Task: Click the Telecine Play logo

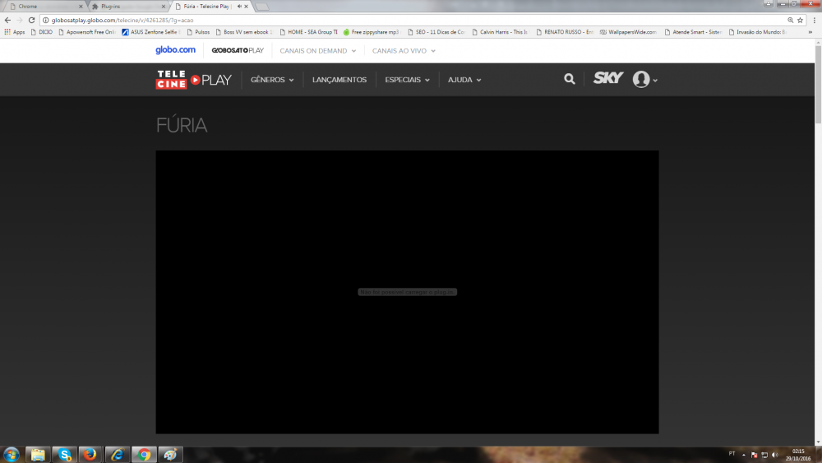Action: (x=194, y=80)
